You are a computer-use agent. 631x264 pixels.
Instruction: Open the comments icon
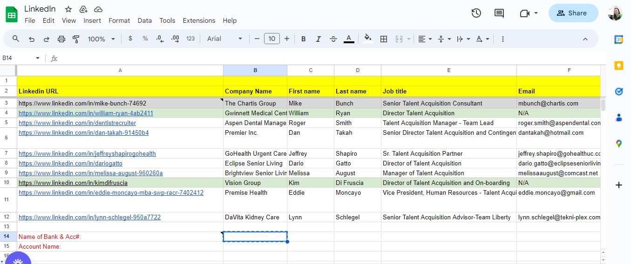point(499,13)
